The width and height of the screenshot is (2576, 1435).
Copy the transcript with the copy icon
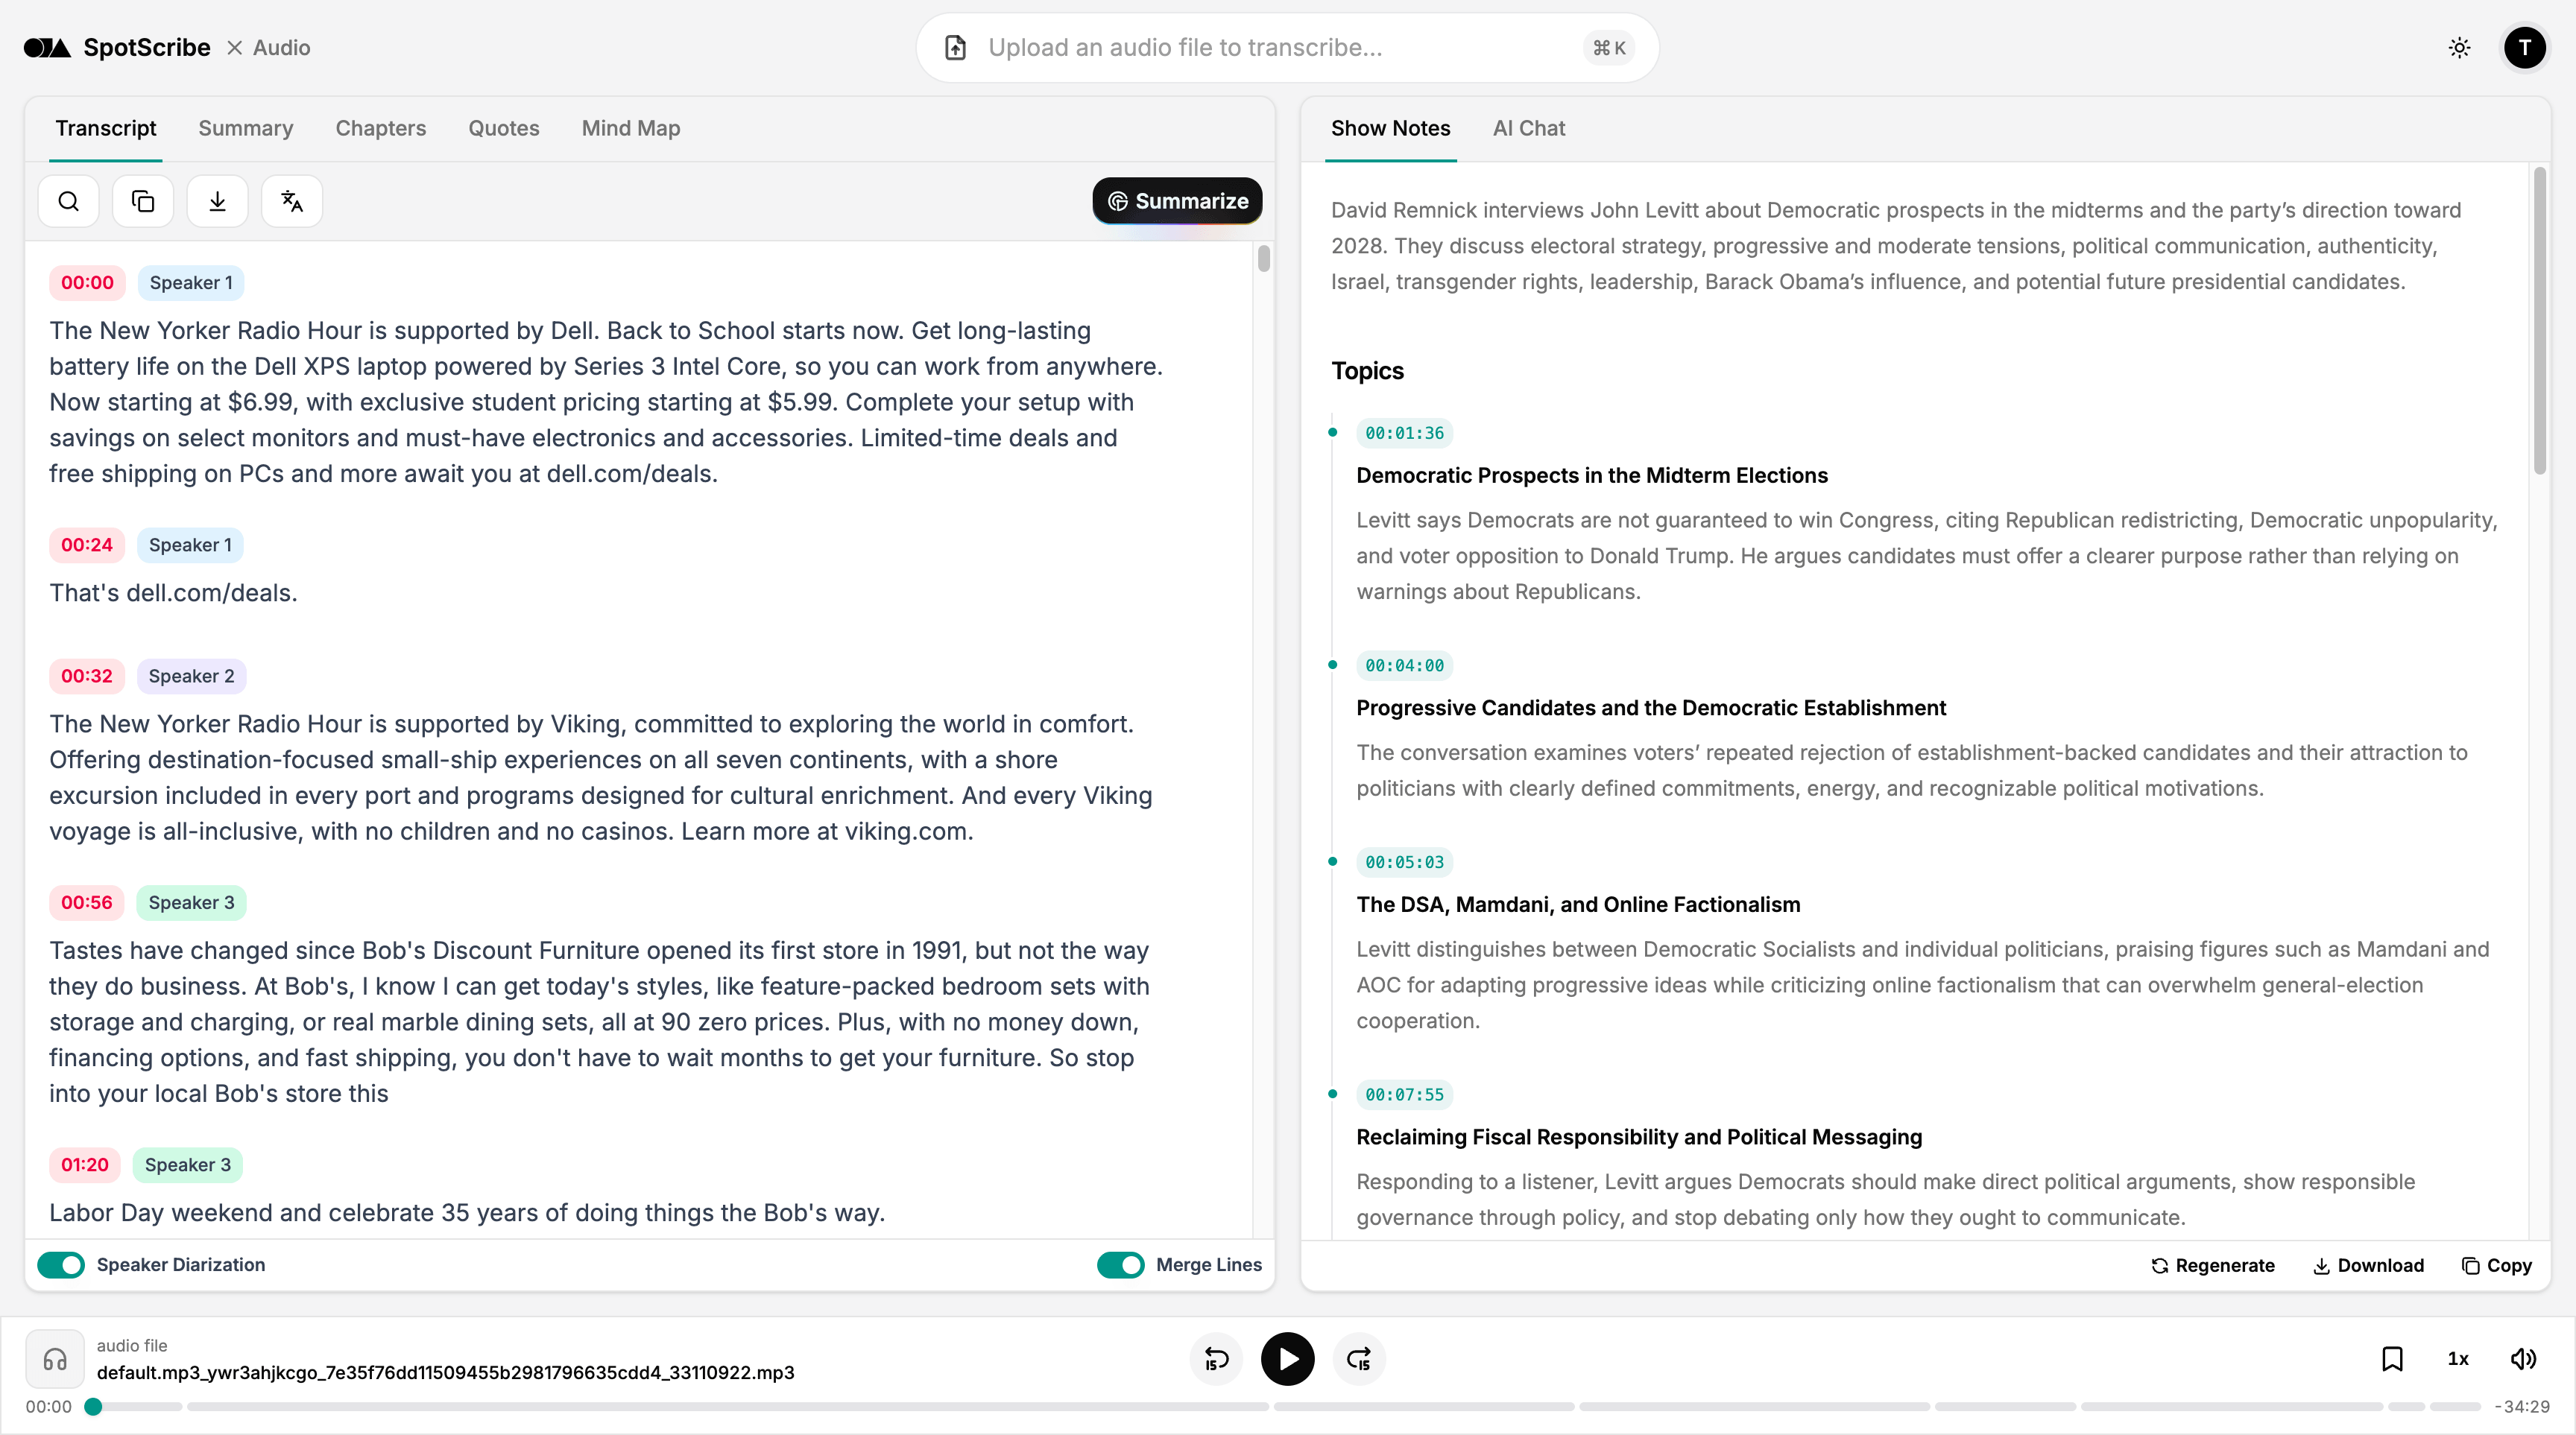(143, 201)
